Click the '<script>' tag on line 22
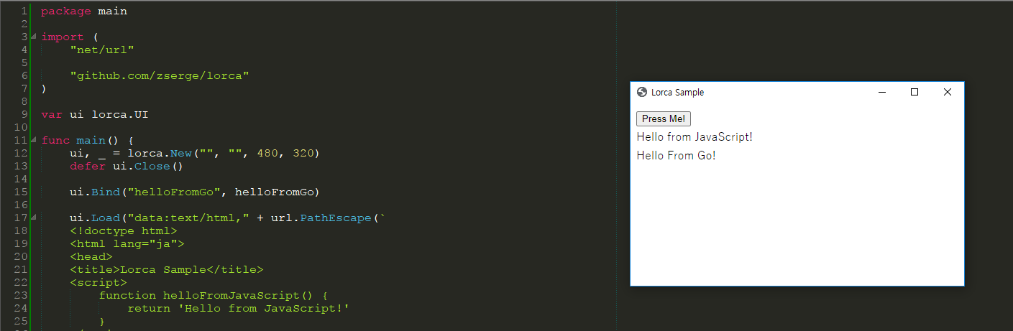The width and height of the screenshot is (1013, 331). 98,282
